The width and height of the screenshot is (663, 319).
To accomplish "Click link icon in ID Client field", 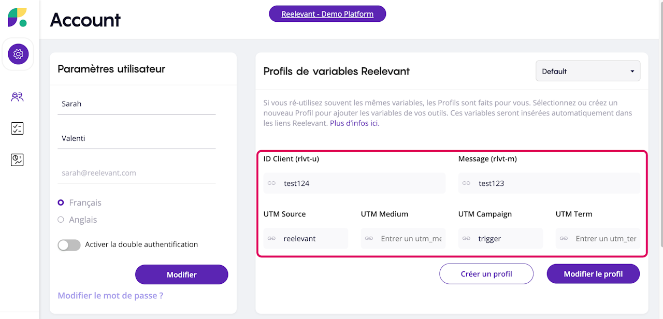I will click(x=271, y=183).
